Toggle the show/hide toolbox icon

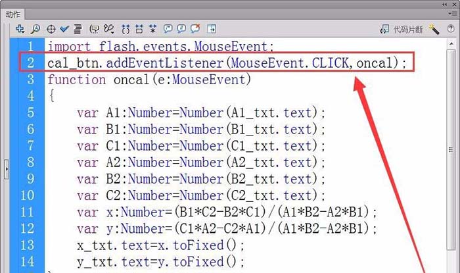(212, 29)
